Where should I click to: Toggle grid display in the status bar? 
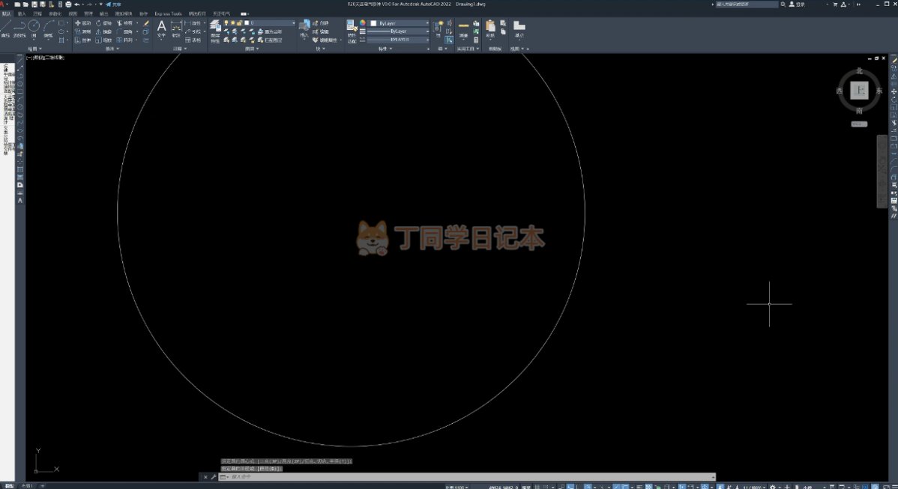pos(537,487)
